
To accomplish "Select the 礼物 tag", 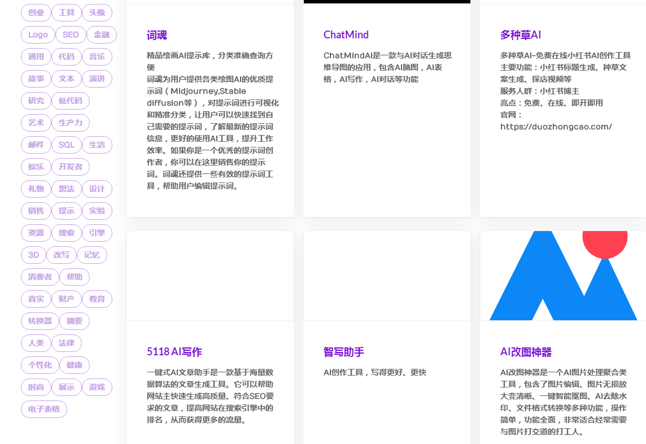I will point(36,189).
